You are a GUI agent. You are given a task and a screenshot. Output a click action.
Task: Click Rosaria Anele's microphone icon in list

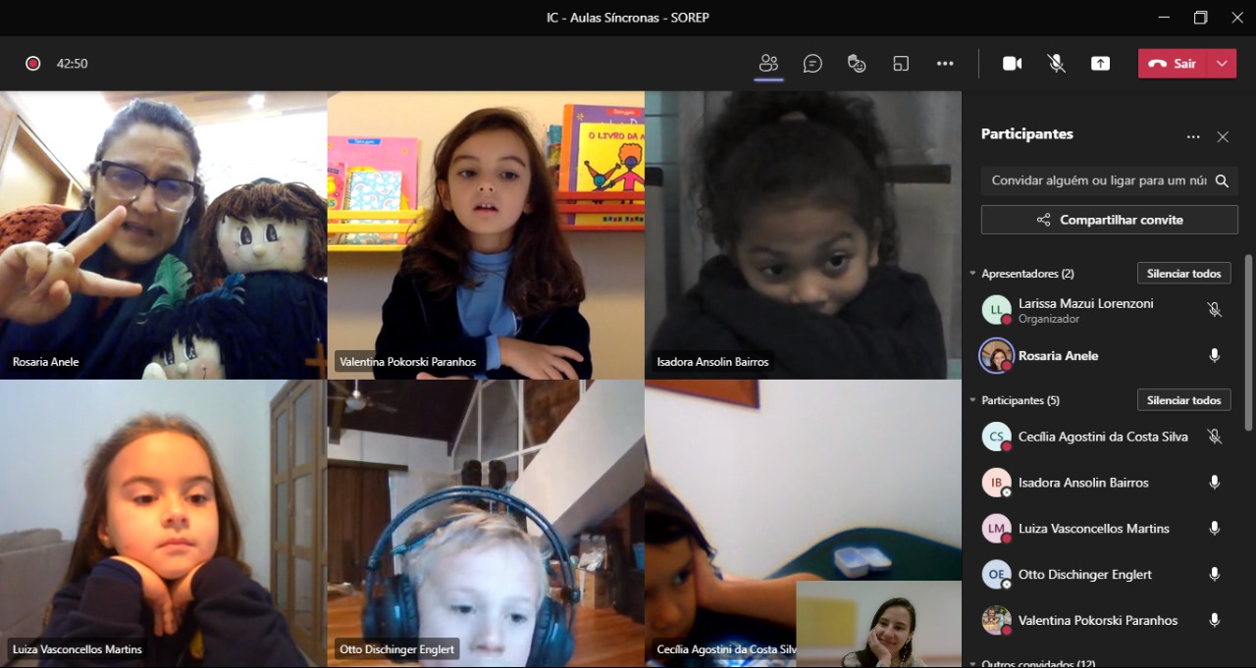pos(1215,356)
